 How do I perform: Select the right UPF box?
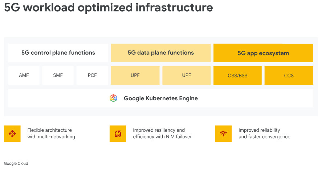(187, 76)
